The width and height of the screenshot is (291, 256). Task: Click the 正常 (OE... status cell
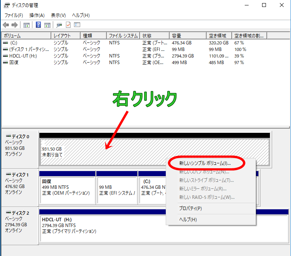[x=153, y=62]
